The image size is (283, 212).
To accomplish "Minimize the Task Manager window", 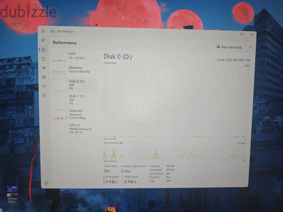I will pos(232,34).
